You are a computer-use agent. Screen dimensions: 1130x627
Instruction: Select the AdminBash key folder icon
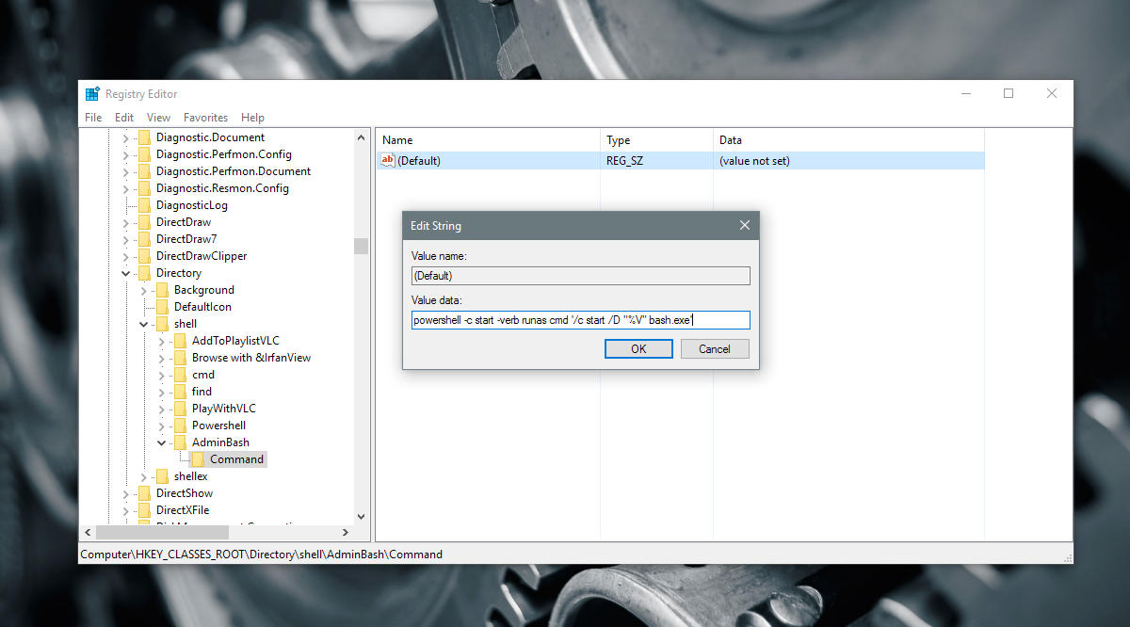point(180,442)
